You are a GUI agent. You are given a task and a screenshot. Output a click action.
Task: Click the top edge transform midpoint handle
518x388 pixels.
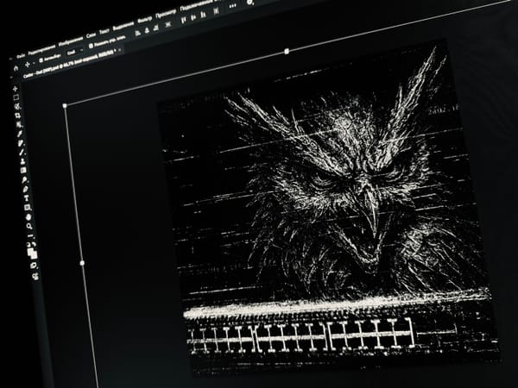click(x=287, y=51)
